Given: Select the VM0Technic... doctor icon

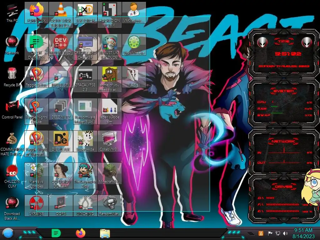Looking at the screenshot, I should 134,12.
